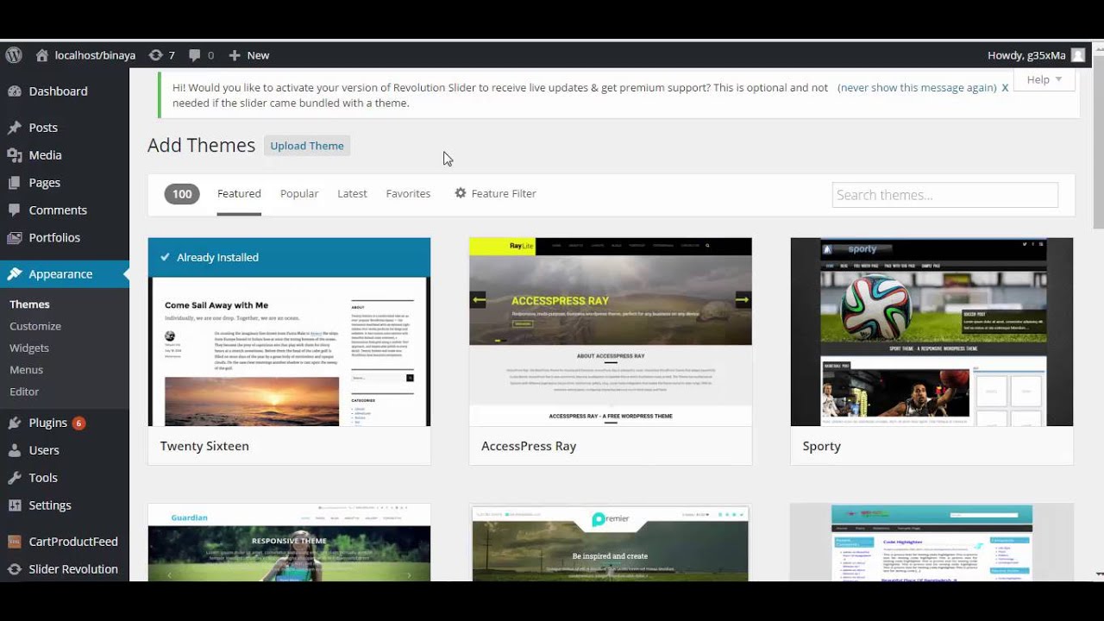This screenshot has height=621, width=1104.
Task: Expand the Help dropdown tab
Action: [1044, 79]
